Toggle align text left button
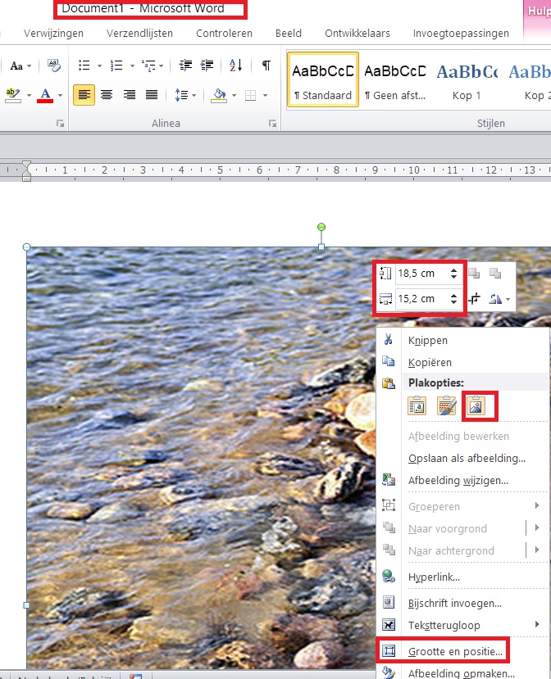The width and height of the screenshot is (551, 679). [x=84, y=95]
